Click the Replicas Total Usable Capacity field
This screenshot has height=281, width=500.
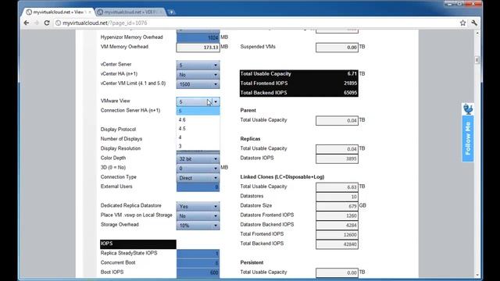(337, 149)
